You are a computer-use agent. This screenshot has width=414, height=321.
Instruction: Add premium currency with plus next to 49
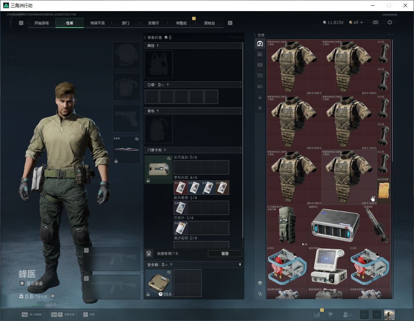point(362,23)
